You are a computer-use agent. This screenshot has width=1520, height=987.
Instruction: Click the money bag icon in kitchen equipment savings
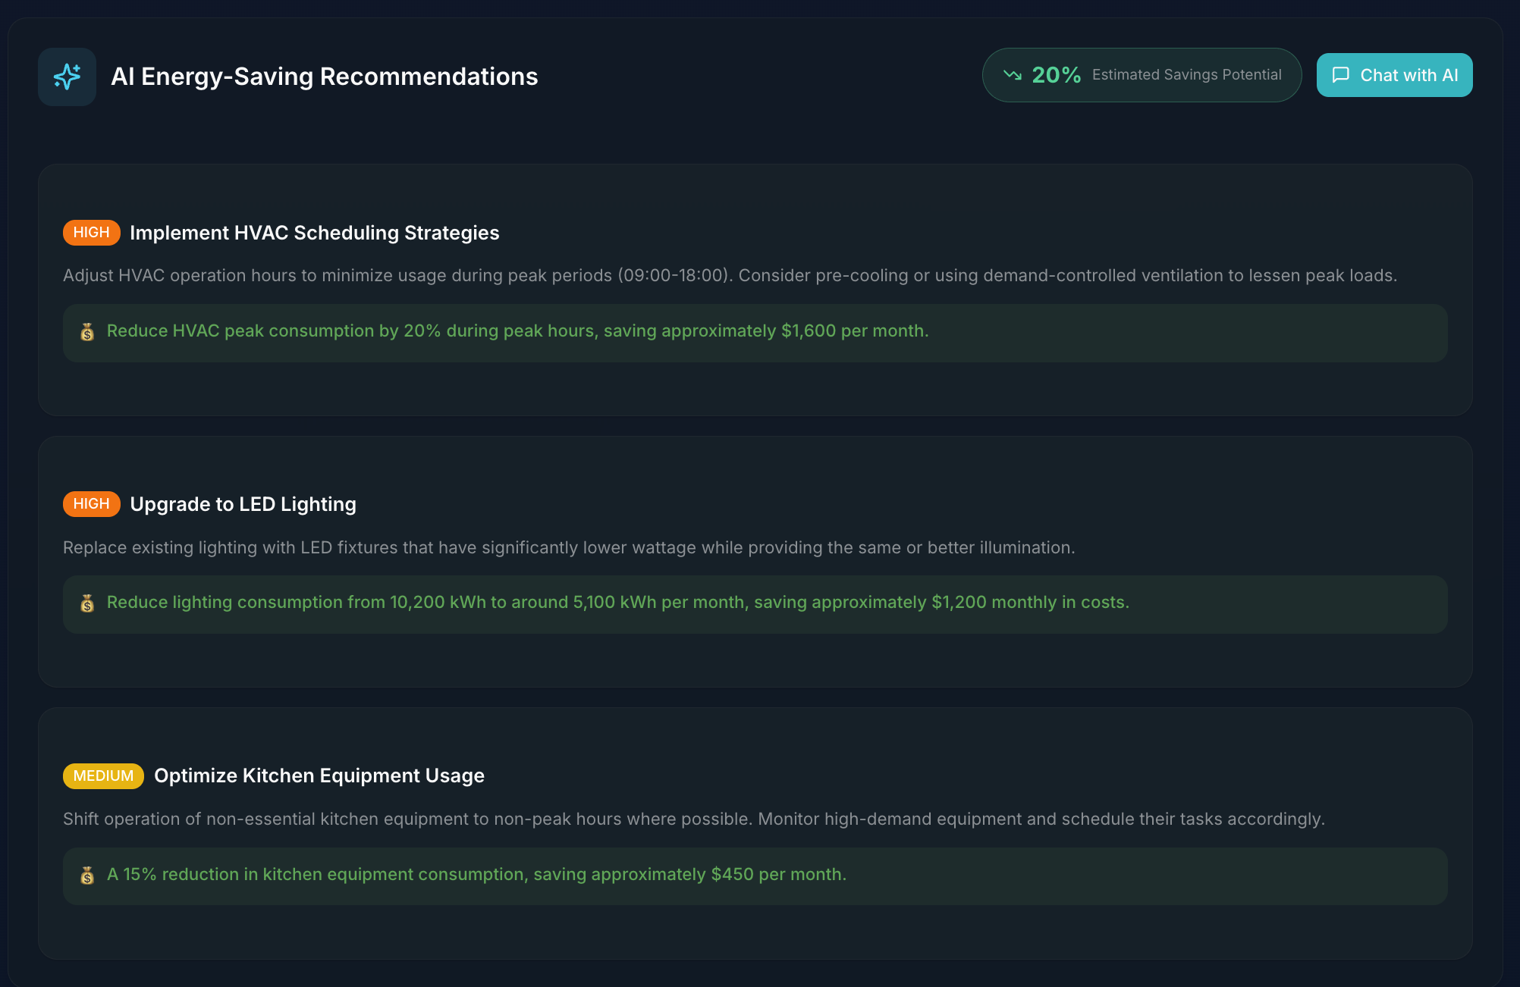86,876
